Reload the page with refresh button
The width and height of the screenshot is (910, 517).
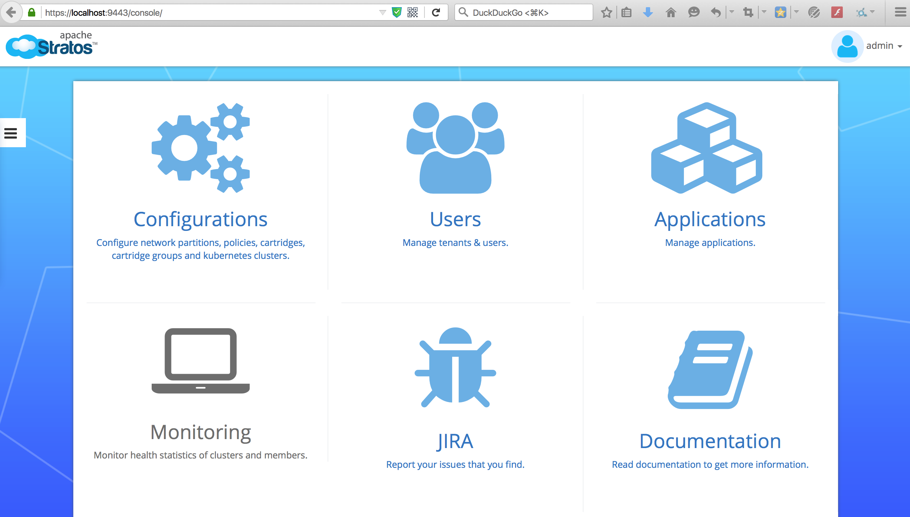click(x=436, y=13)
